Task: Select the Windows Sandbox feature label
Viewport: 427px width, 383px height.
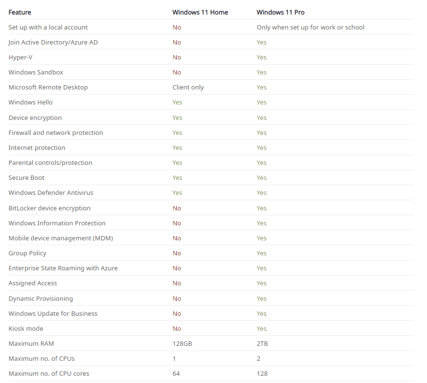Action: point(36,73)
